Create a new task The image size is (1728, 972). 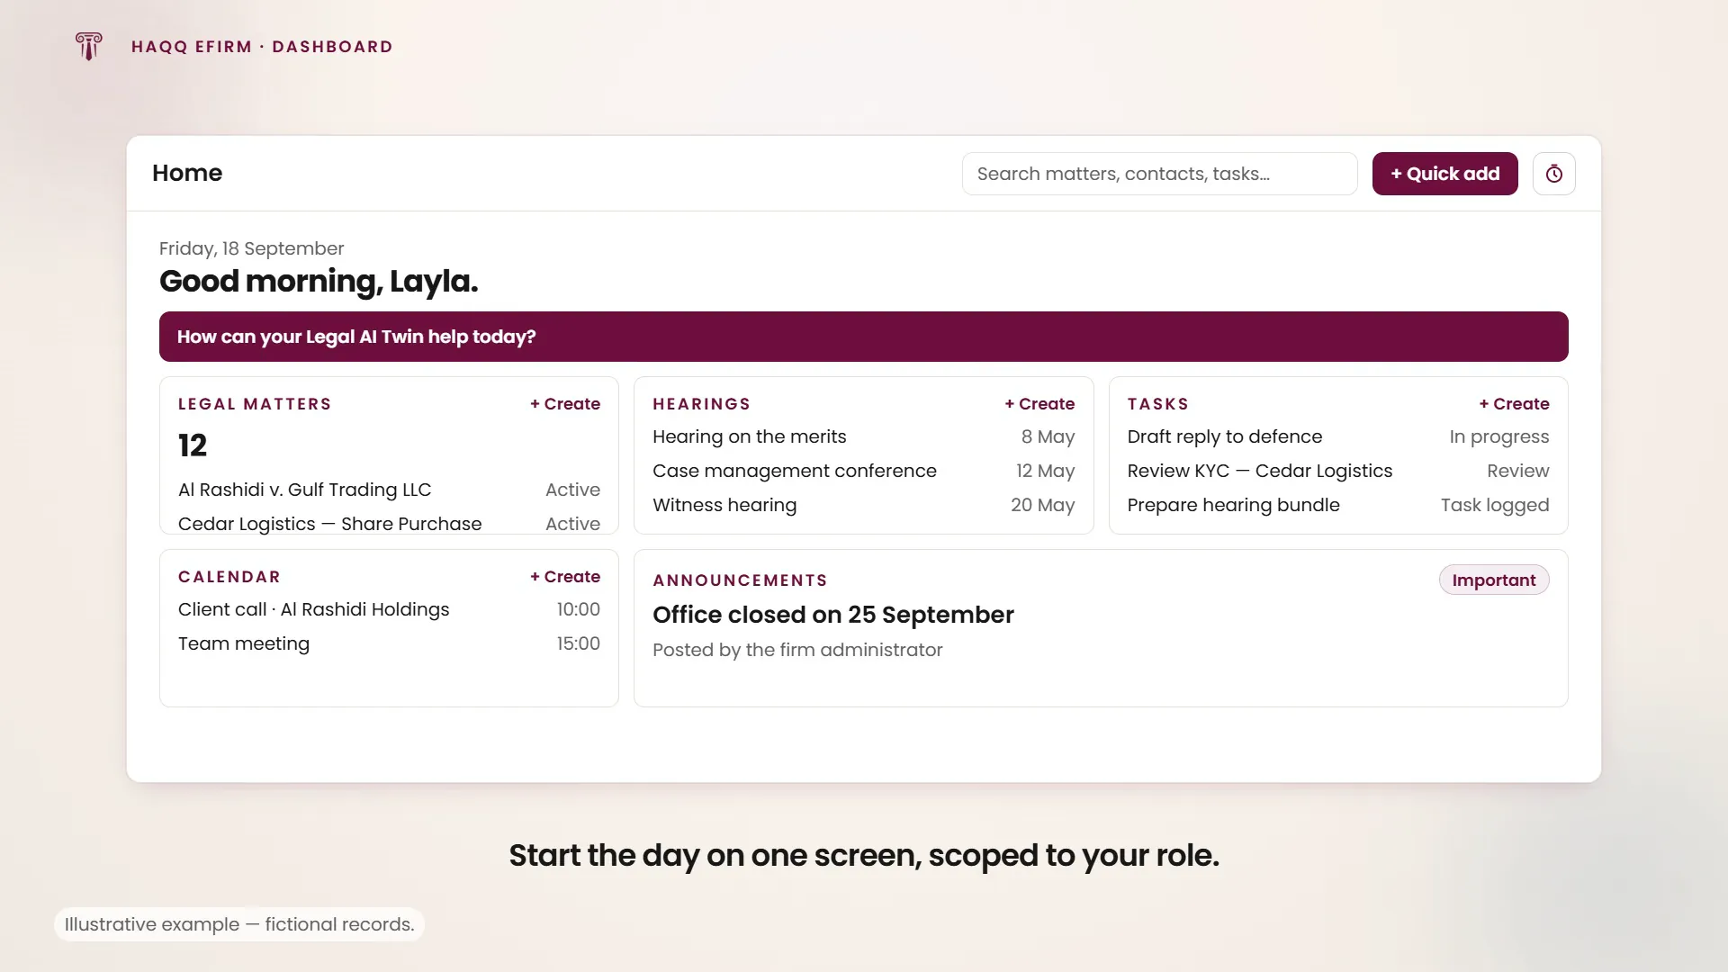(1514, 404)
